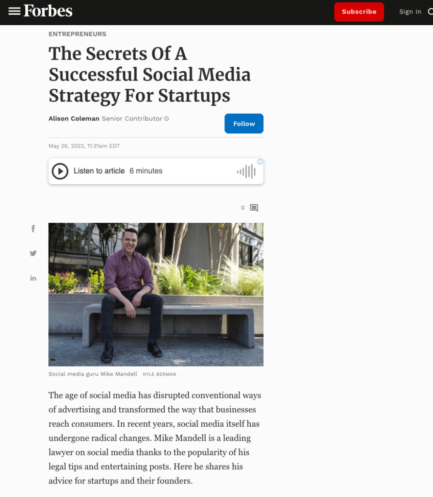This screenshot has width=433, height=497.
Task: Follow Alison Coleman
Action: (244, 124)
